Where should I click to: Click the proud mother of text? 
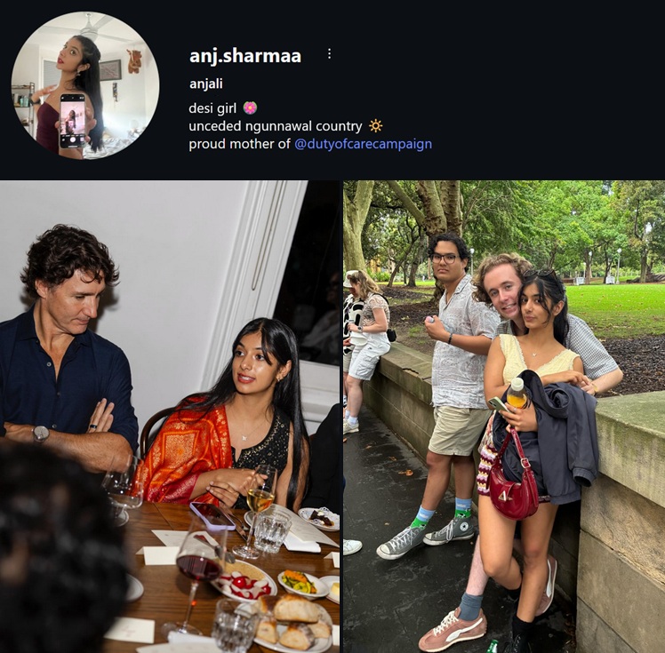(239, 144)
